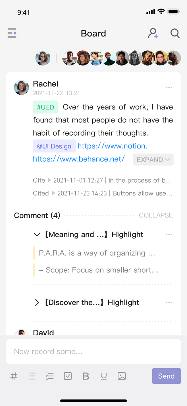Screen dimensions: 187x406
Task: Select the @UI Design mention tag
Action: click(54, 146)
